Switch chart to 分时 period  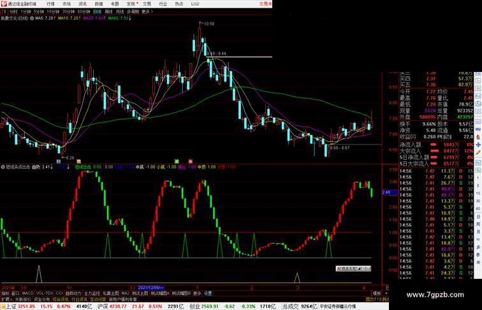coord(13,11)
